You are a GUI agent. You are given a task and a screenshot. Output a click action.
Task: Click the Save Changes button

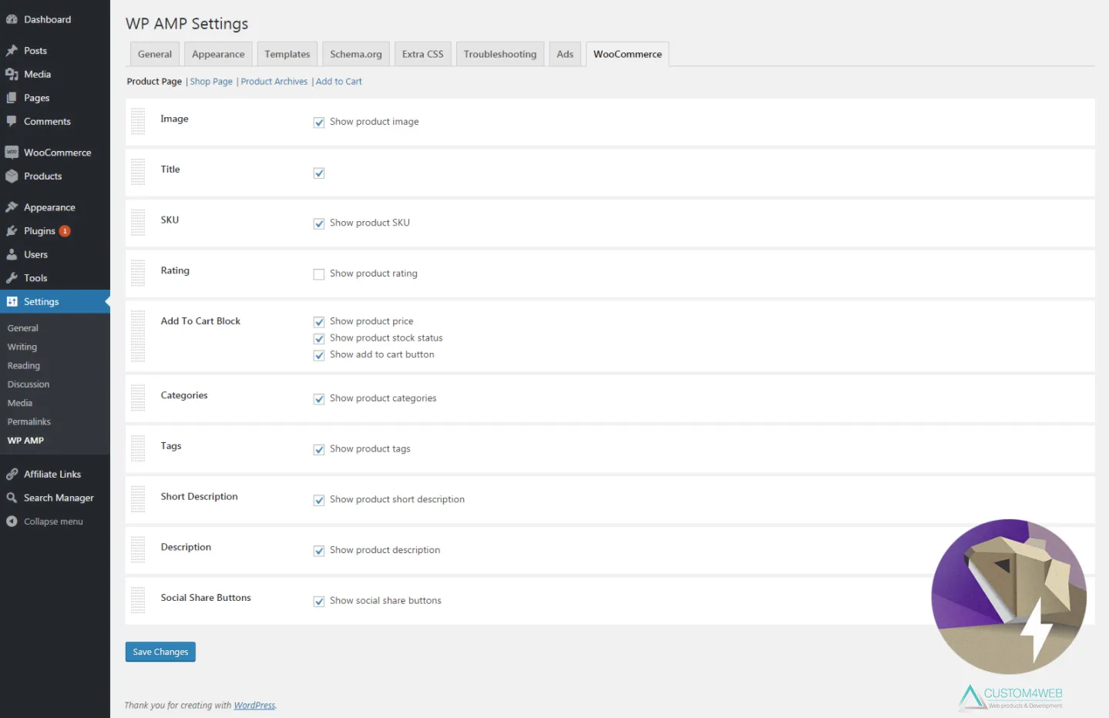(x=160, y=651)
